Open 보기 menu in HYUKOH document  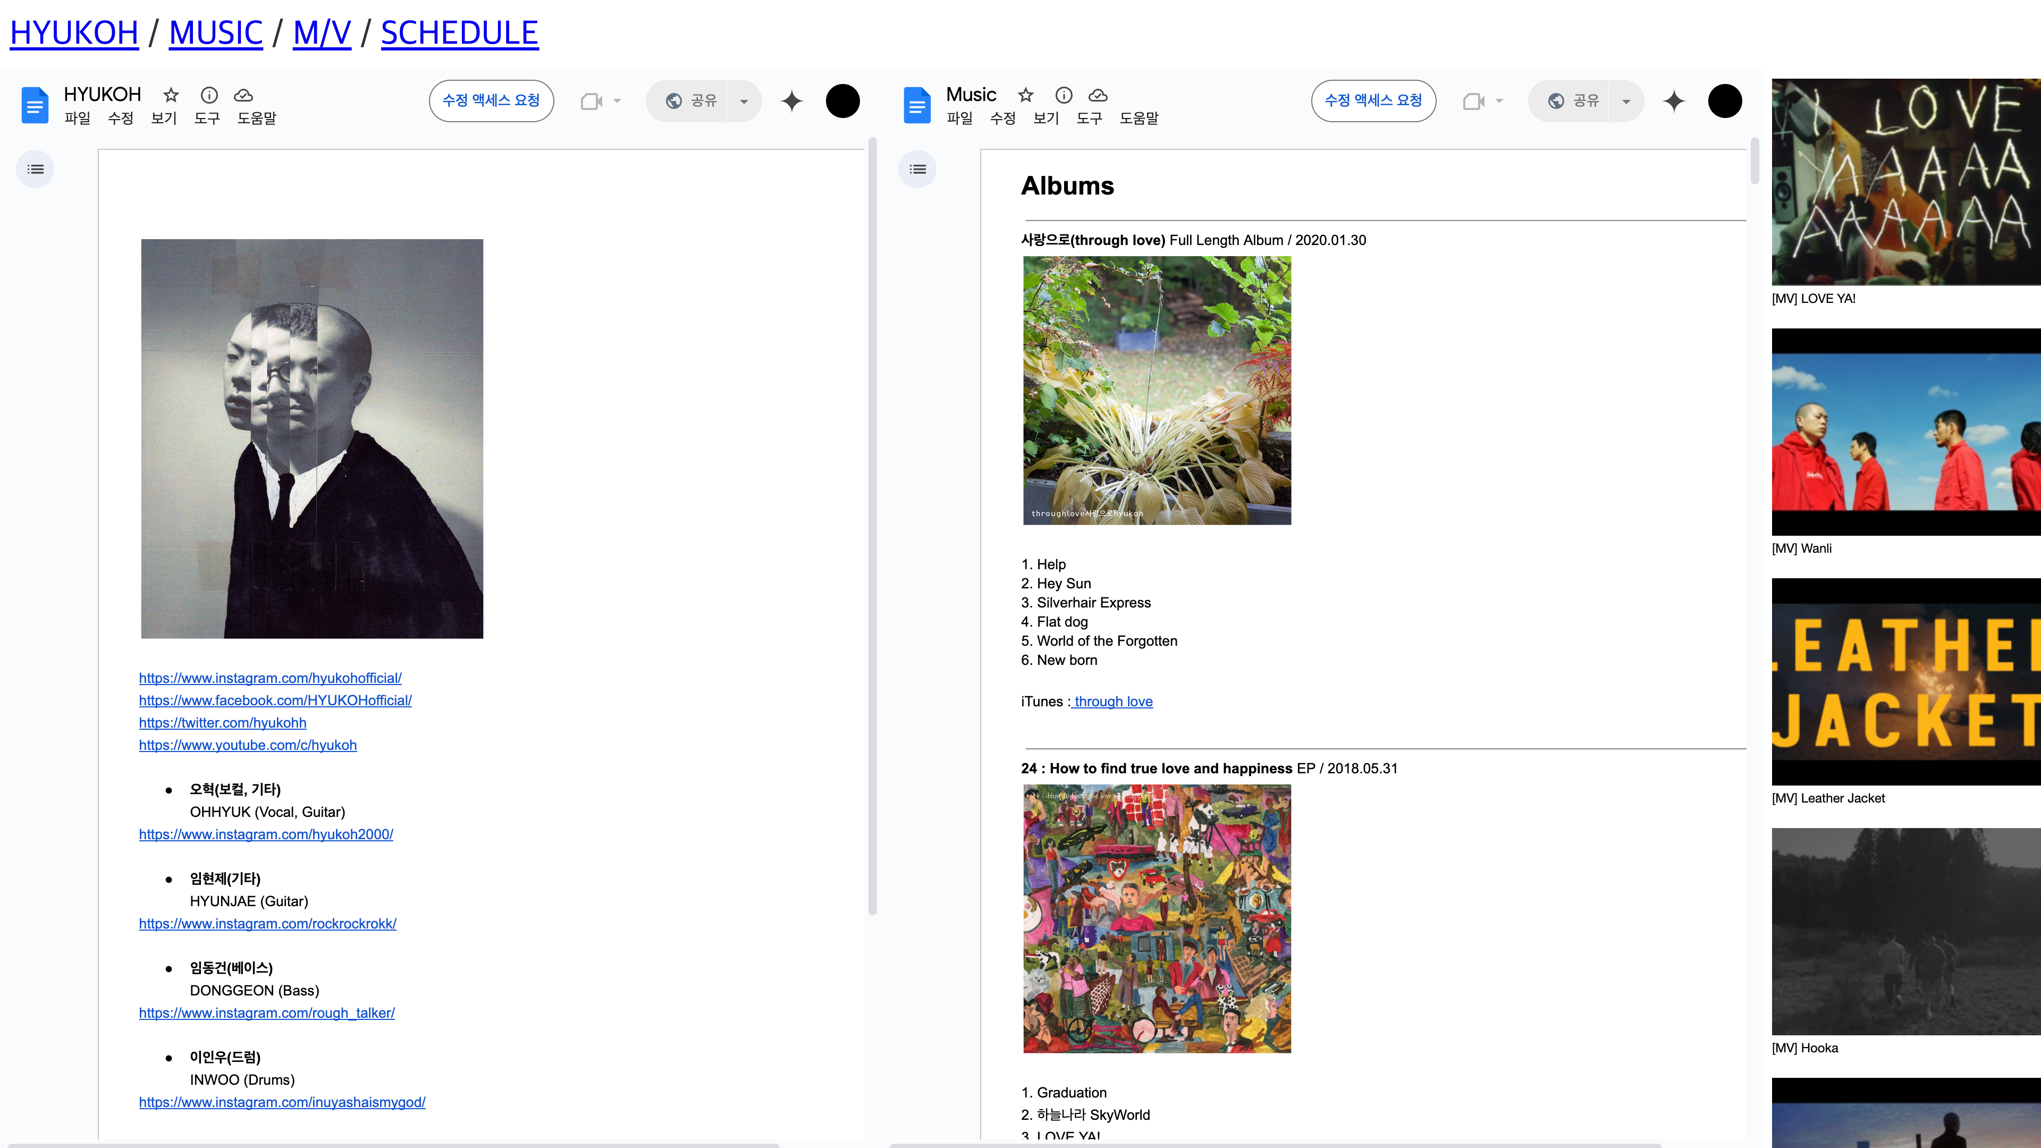pyautogui.click(x=164, y=118)
